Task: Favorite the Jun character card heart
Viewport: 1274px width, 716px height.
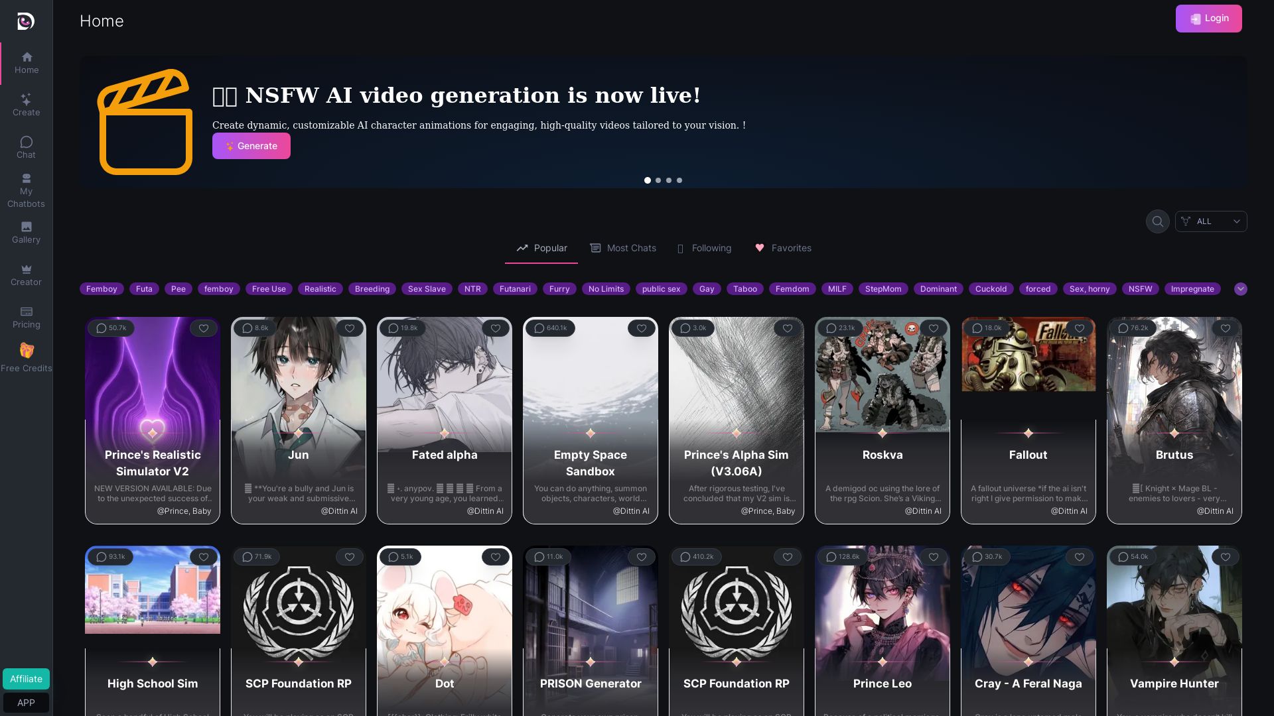Action: (350, 328)
